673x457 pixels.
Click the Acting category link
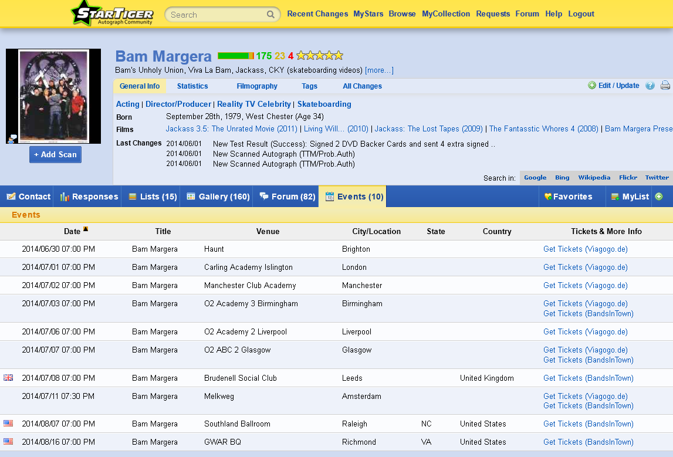click(x=127, y=104)
